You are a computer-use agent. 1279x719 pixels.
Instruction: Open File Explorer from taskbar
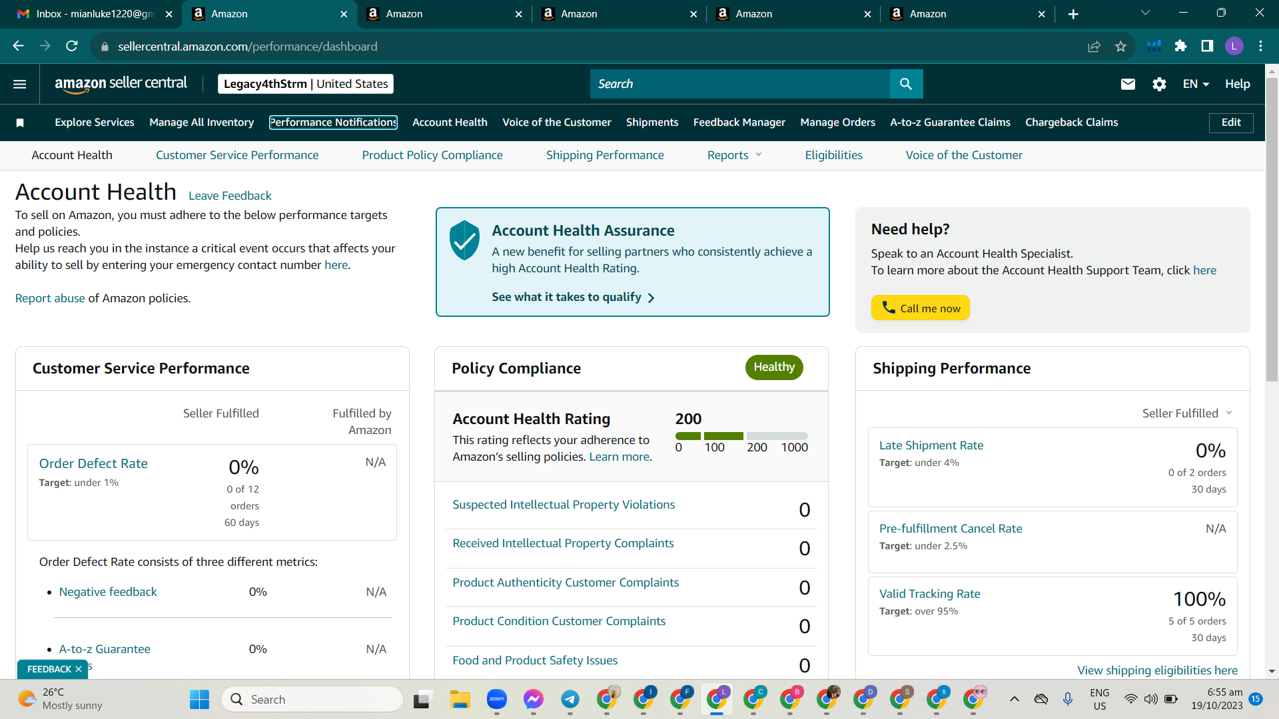coord(460,700)
